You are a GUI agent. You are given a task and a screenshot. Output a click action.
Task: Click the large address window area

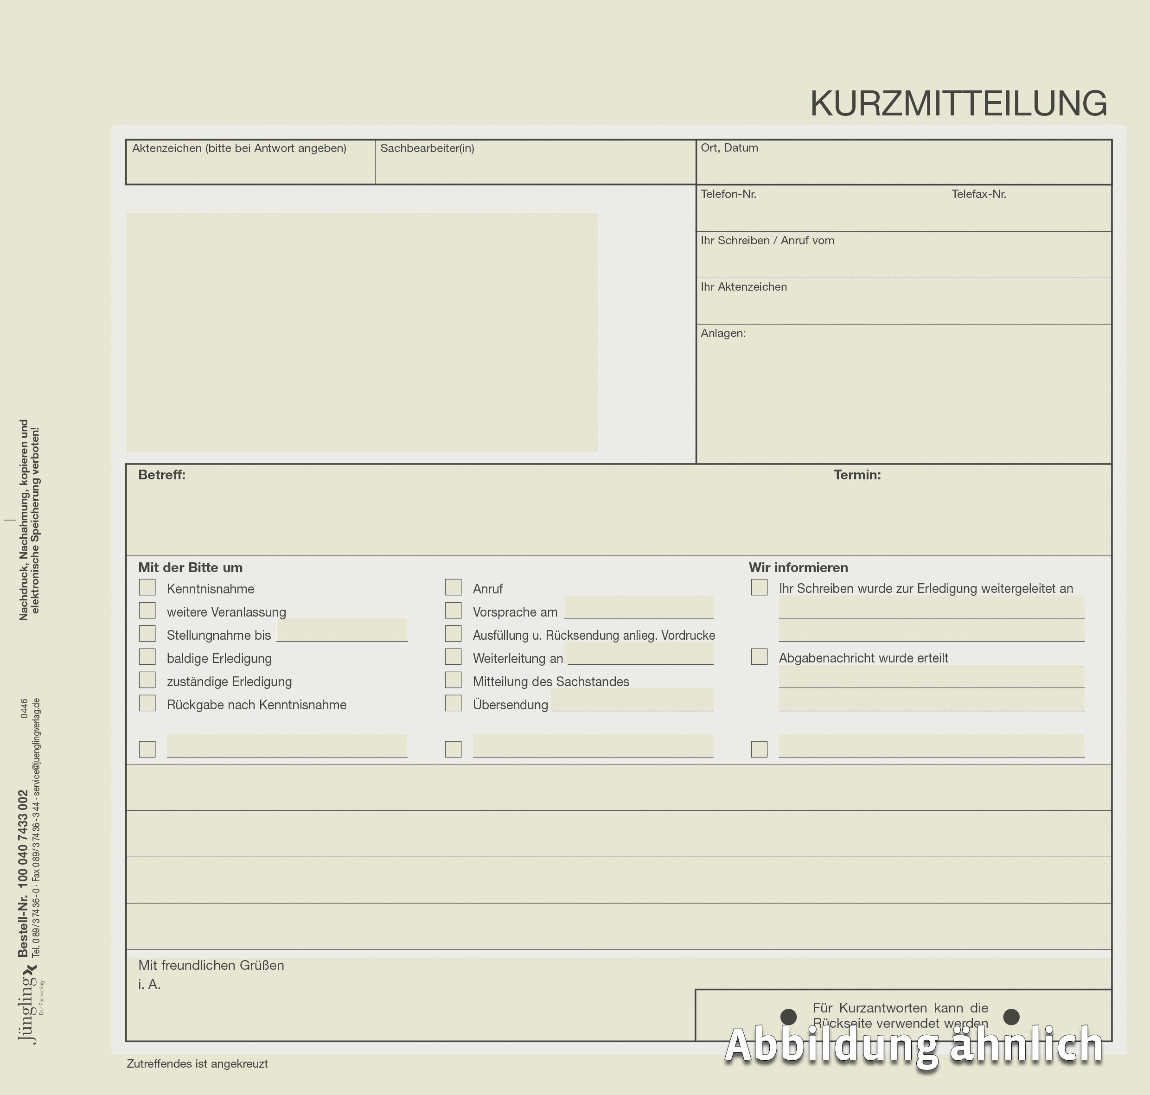tap(361, 331)
